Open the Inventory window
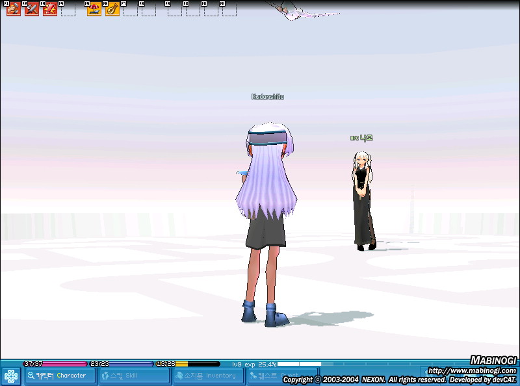 (x=209, y=376)
